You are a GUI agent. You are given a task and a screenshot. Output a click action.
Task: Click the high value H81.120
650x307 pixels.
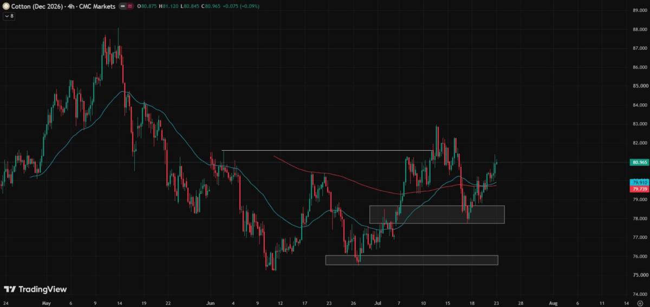click(170, 6)
